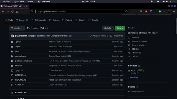The width and height of the screenshot is (177, 99).
Task: Expand the green Code dropdown
Action: [120, 28]
